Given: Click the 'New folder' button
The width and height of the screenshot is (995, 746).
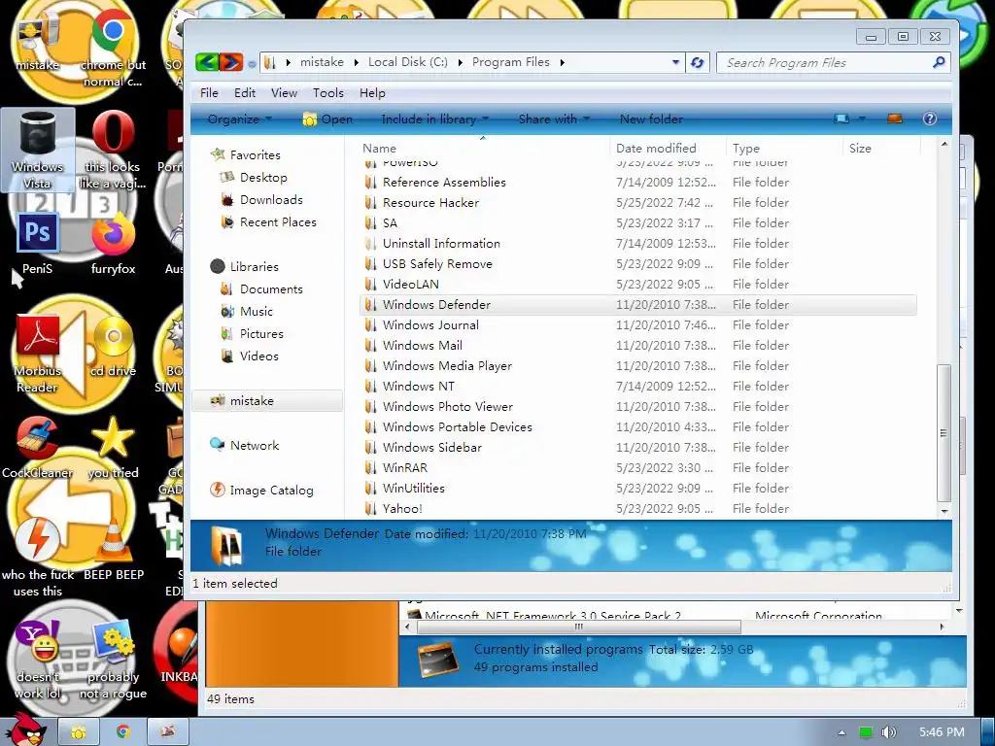Looking at the screenshot, I should [x=651, y=119].
